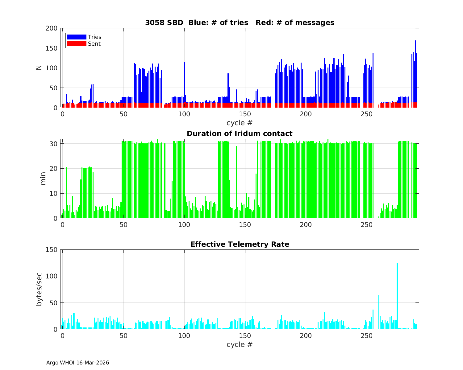This screenshot has width=463, height=370.
Task: Select the "Sent" legend label text
Action: coord(94,44)
